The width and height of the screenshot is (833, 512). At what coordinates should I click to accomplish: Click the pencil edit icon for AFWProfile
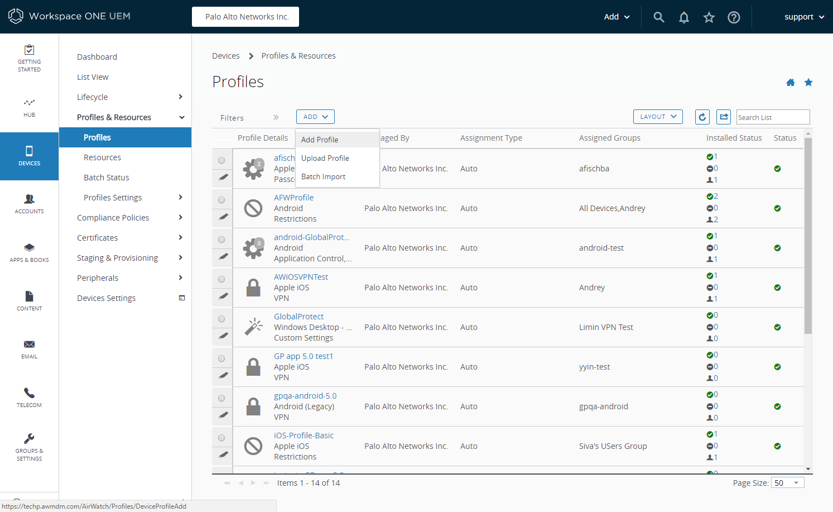coord(223,217)
